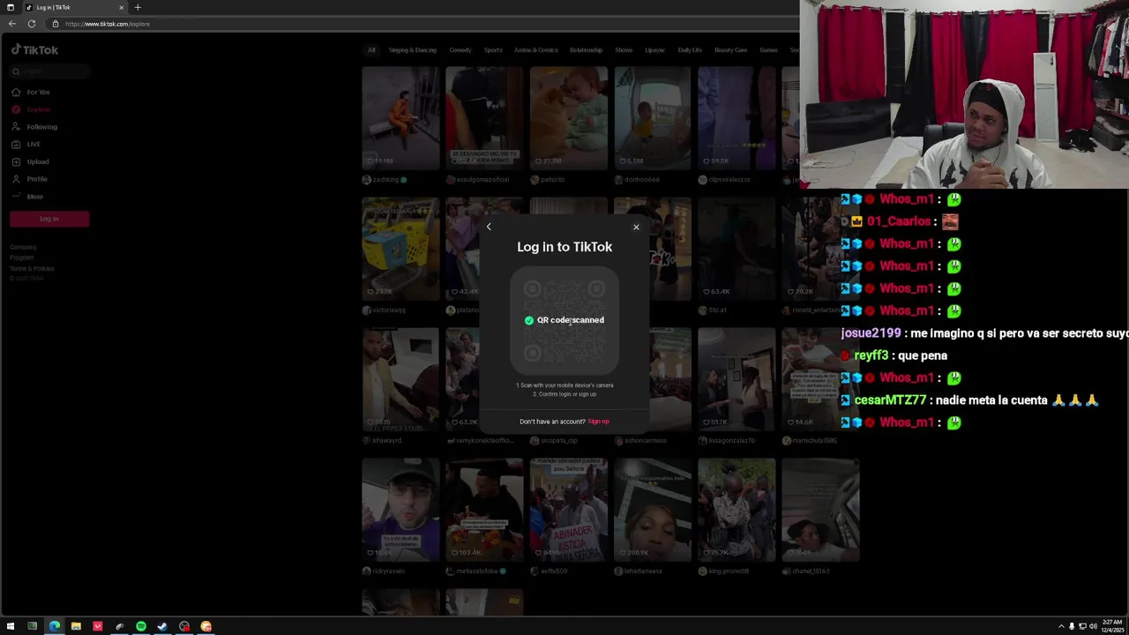The image size is (1129, 635).
Task: Open Edge from the taskbar
Action: [x=54, y=626]
